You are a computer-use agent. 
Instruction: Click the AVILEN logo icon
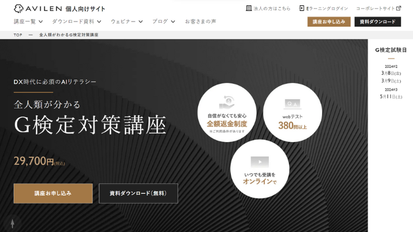[x=19, y=9]
